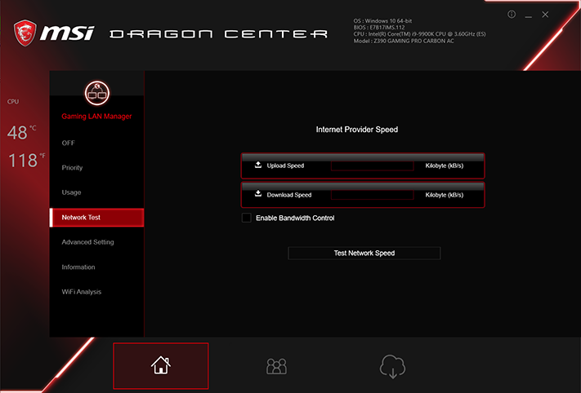Click the Download Speed input field
The image size is (581, 393).
[x=372, y=195]
